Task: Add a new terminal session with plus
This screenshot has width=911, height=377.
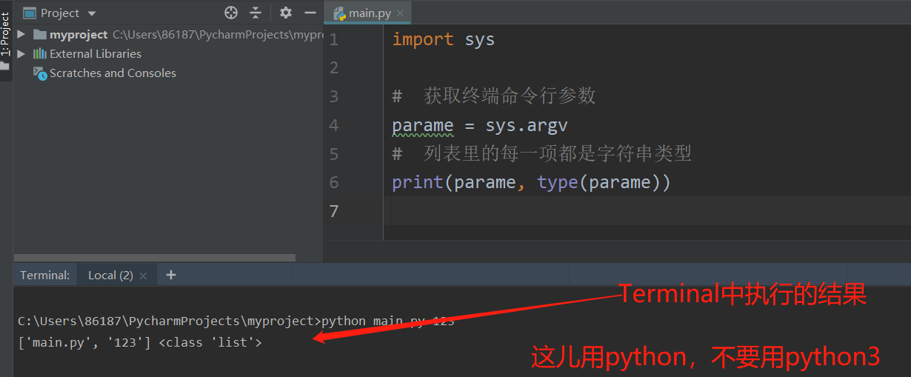Action: click(171, 275)
